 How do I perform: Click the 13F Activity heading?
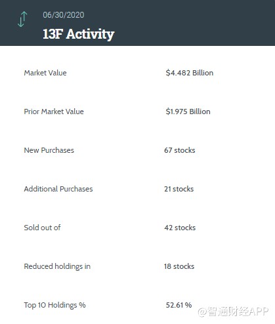[79, 34]
